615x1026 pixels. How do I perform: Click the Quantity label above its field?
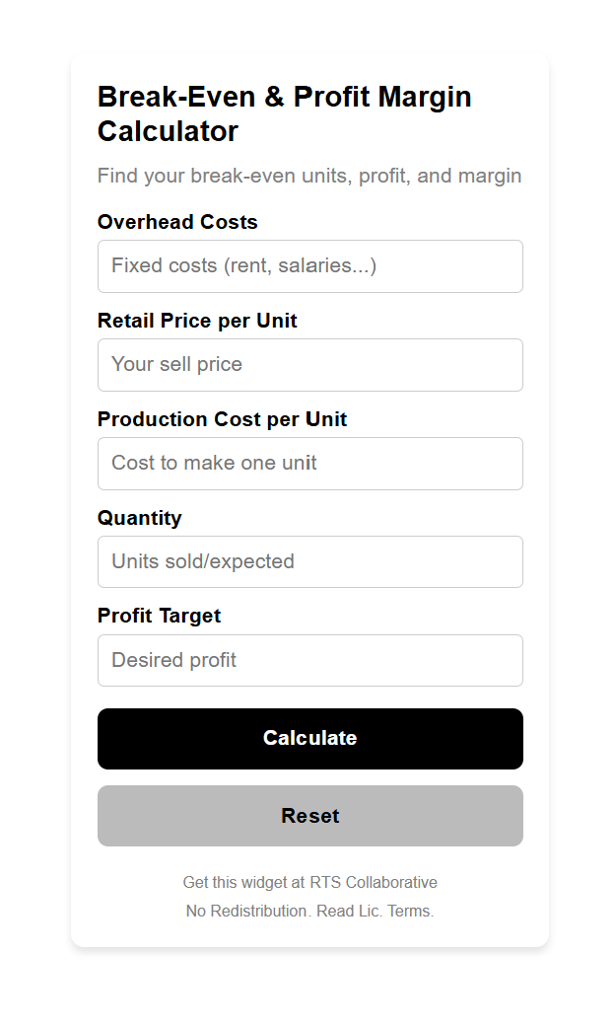pyautogui.click(x=139, y=518)
